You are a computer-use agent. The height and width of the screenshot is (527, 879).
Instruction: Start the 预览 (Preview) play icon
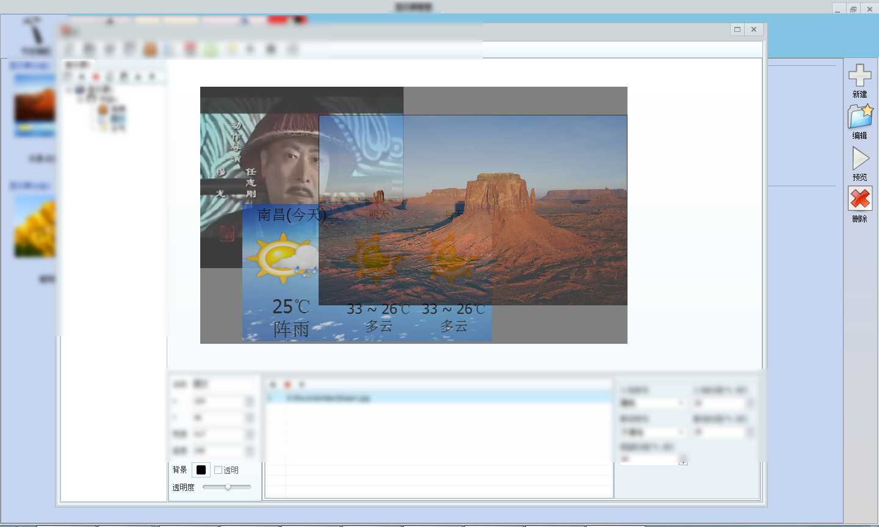click(860, 159)
